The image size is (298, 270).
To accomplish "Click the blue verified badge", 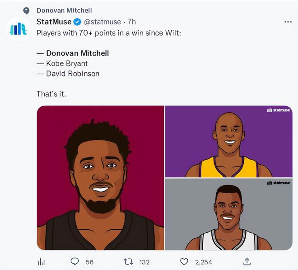I will click(x=77, y=22).
